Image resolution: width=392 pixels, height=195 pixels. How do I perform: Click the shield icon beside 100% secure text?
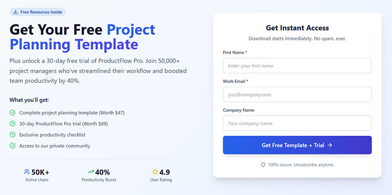pos(263,165)
